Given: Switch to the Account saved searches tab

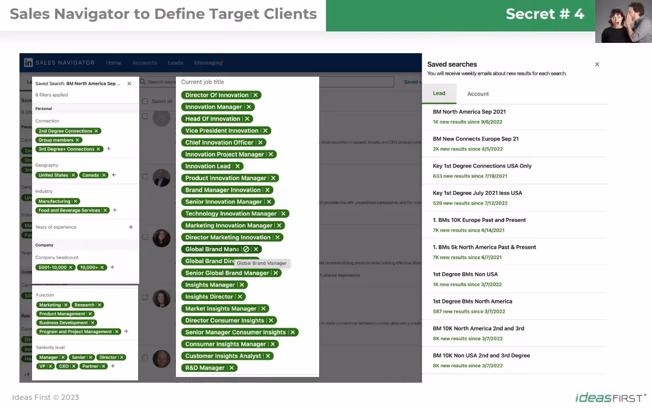Looking at the screenshot, I should click(478, 94).
